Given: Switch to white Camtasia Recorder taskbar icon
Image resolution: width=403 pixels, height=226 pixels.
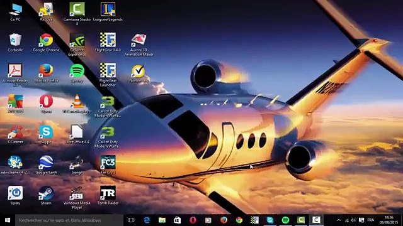Looking at the screenshot, I should [x=316, y=220].
